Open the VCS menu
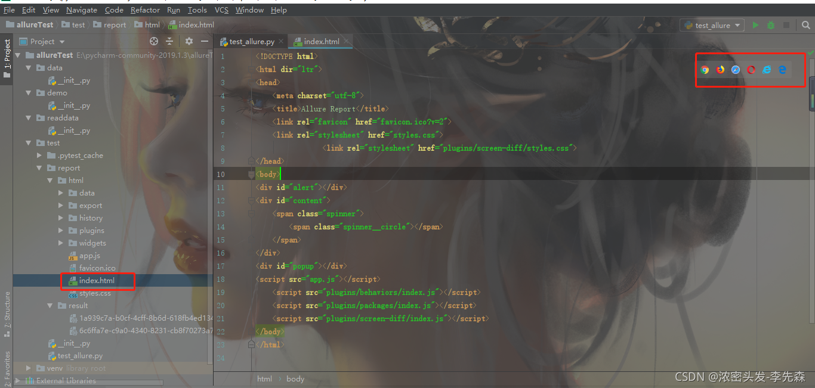 pyautogui.click(x=221, y=10)
